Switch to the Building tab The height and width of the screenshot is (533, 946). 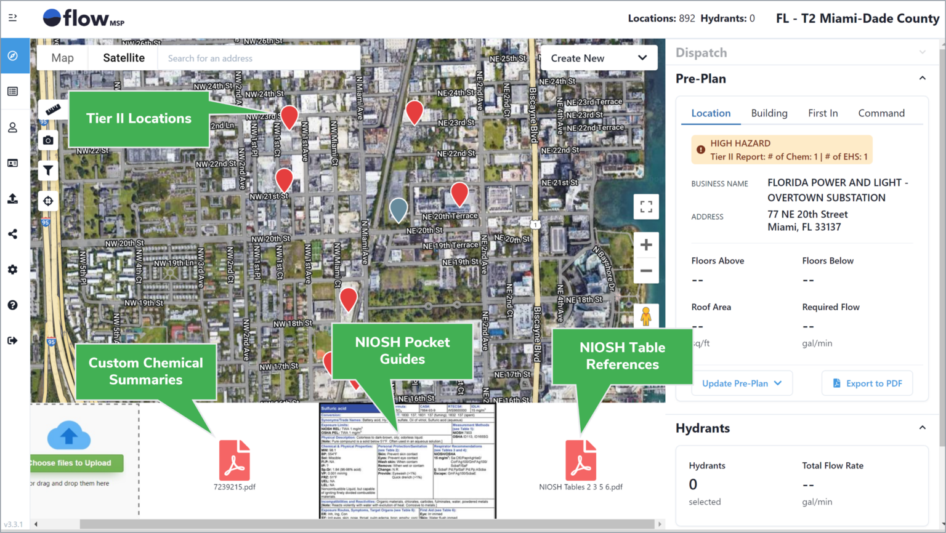(769, 113)
